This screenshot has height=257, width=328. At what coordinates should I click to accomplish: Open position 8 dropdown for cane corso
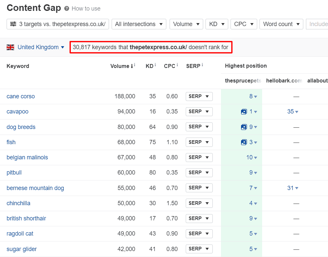tap(253, 96)
